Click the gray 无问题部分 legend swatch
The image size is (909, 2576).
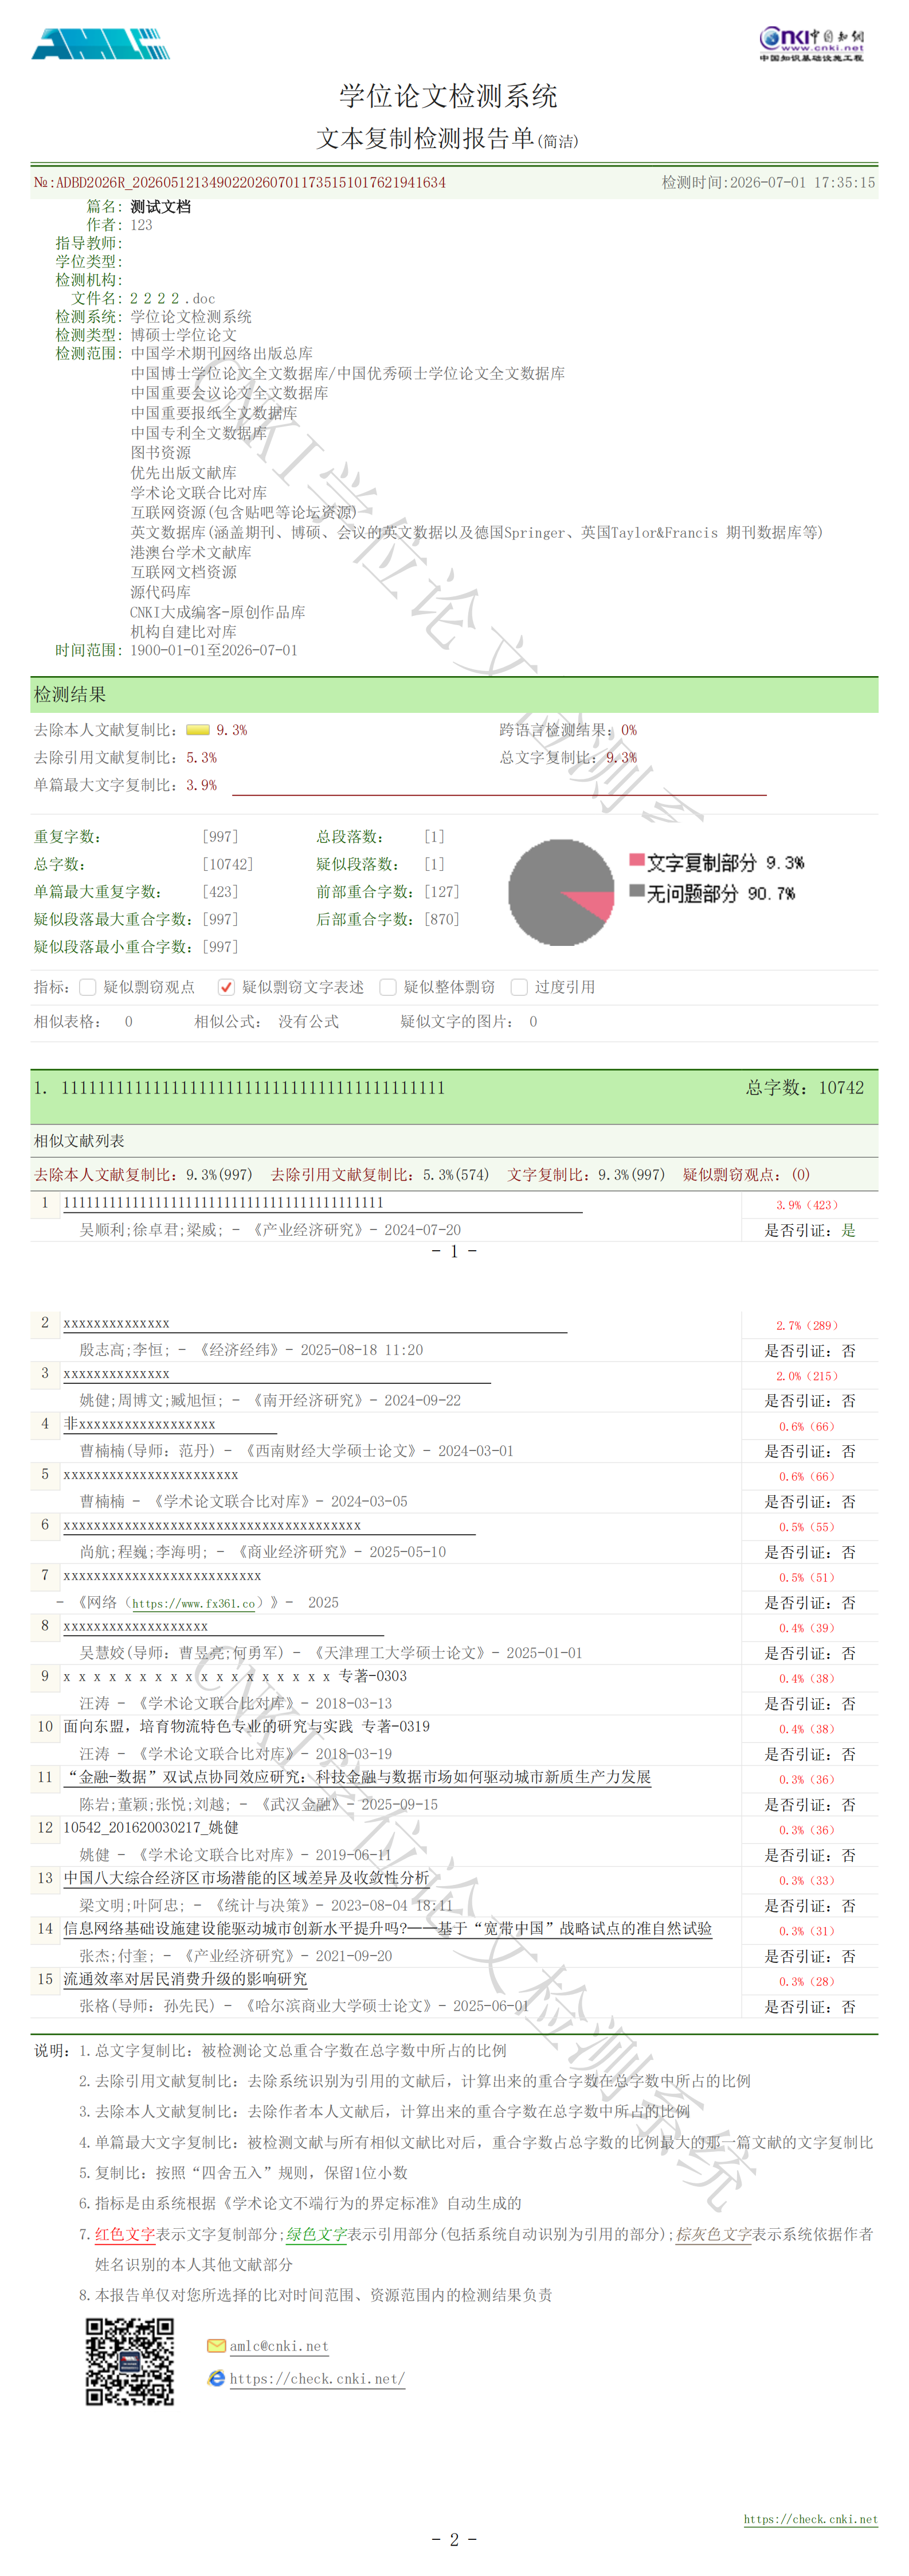pos(636,890)
